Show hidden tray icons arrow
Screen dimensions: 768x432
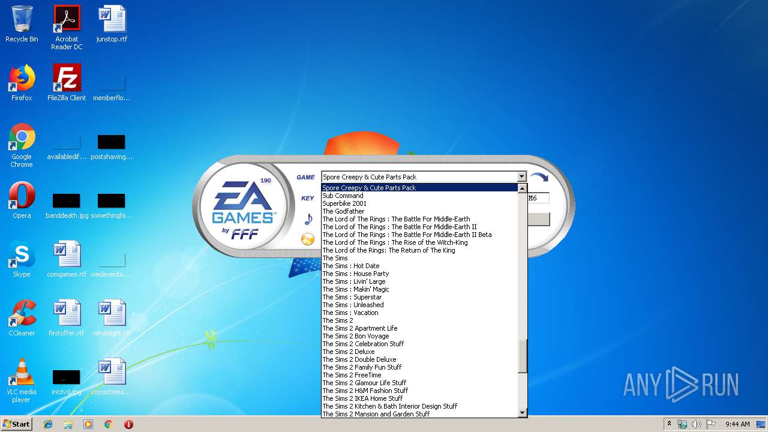[x=669, y=424]
